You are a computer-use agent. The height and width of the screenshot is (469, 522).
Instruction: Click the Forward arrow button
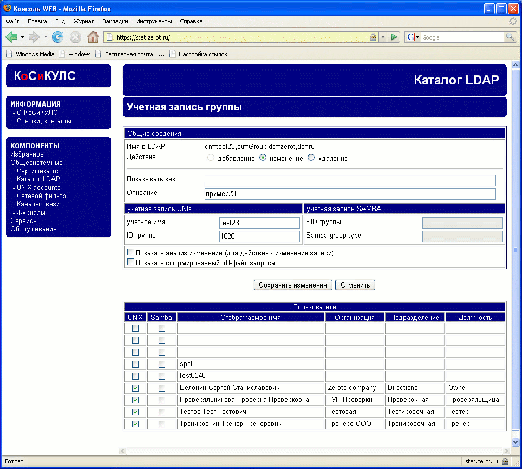(x=34, y=37)
